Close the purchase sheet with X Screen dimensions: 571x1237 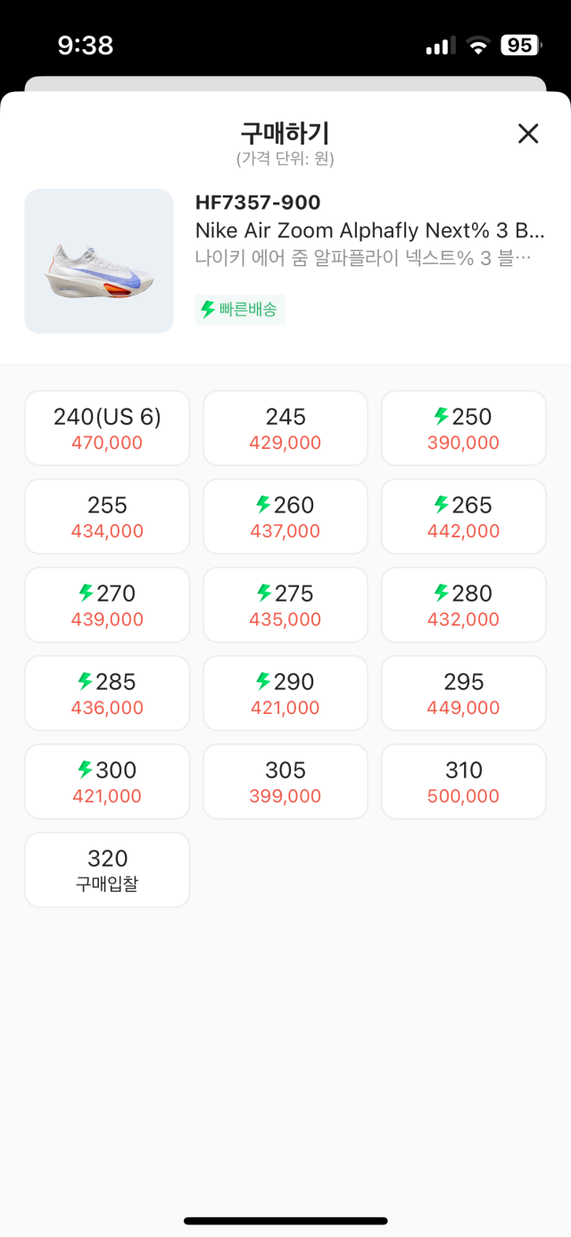coord(528,134)
